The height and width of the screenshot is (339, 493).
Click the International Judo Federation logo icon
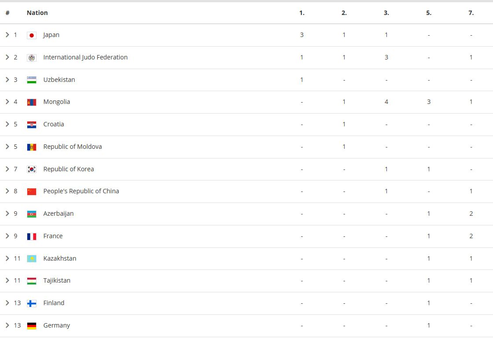click(31, 58)
